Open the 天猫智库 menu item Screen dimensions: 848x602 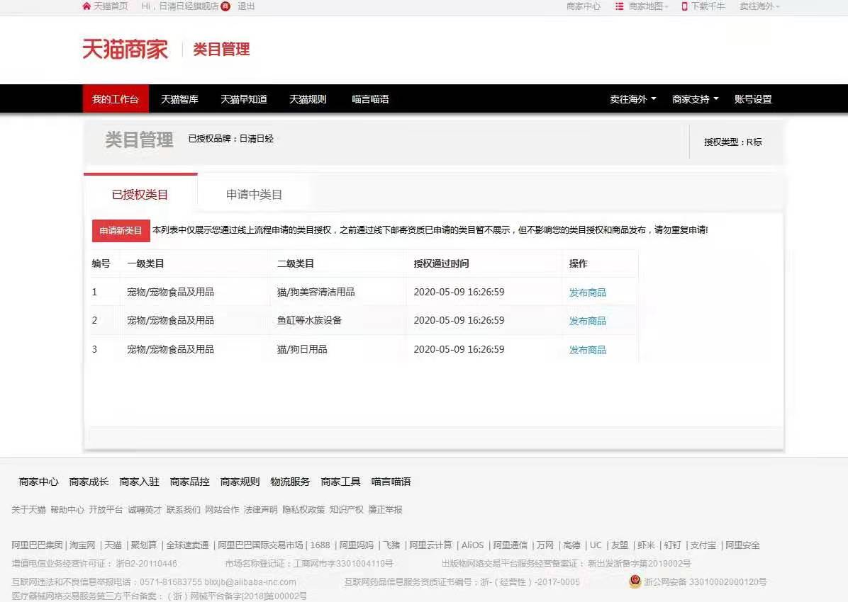coord(179,99)
